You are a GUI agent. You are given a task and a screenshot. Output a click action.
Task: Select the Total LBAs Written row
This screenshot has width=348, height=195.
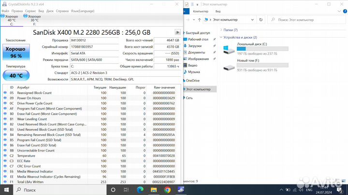pos(90,182)
